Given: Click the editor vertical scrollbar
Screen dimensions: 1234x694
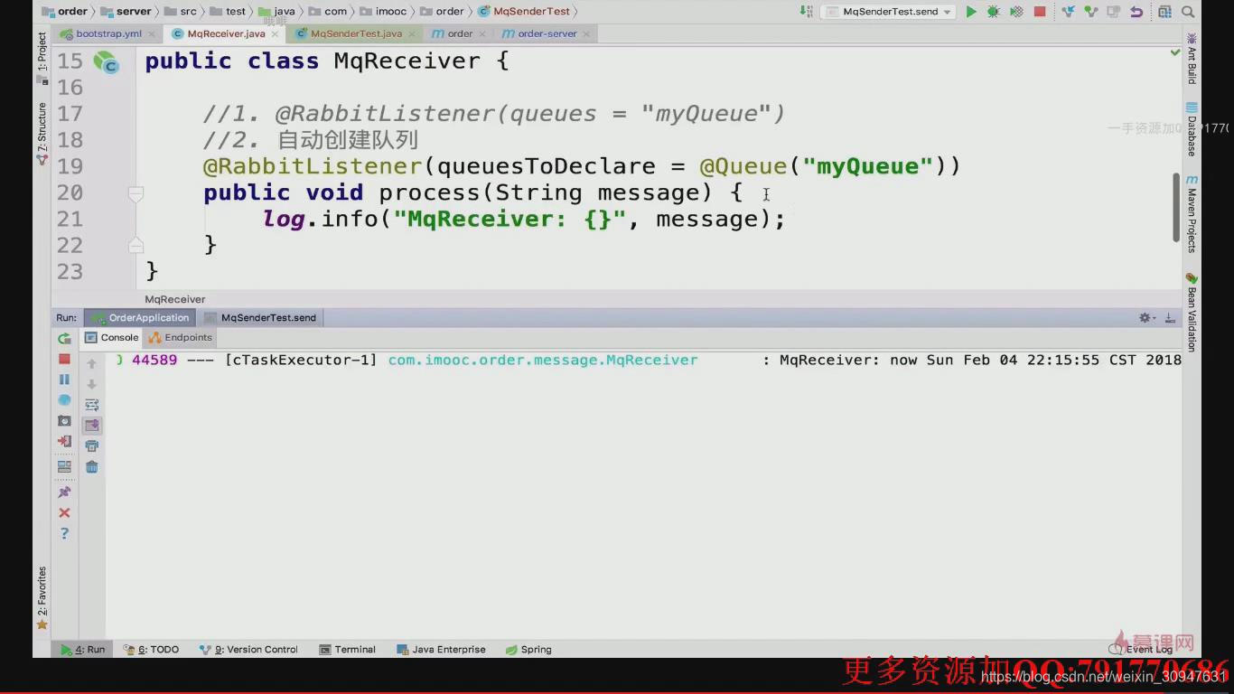Looking at the screenshot, I should coord(1176,208).
